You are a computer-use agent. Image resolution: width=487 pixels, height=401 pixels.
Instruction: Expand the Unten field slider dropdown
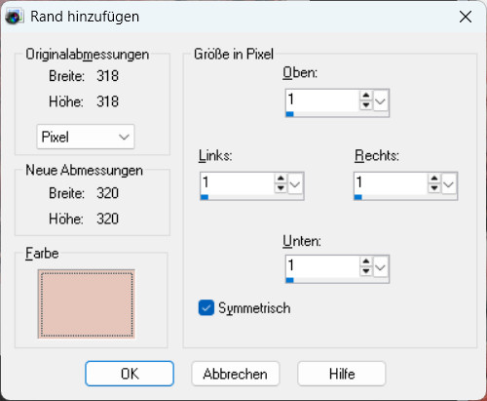click(381, 267)
